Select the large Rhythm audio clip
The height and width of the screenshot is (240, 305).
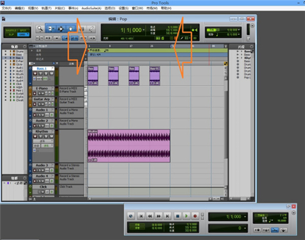tap(129, 146)
